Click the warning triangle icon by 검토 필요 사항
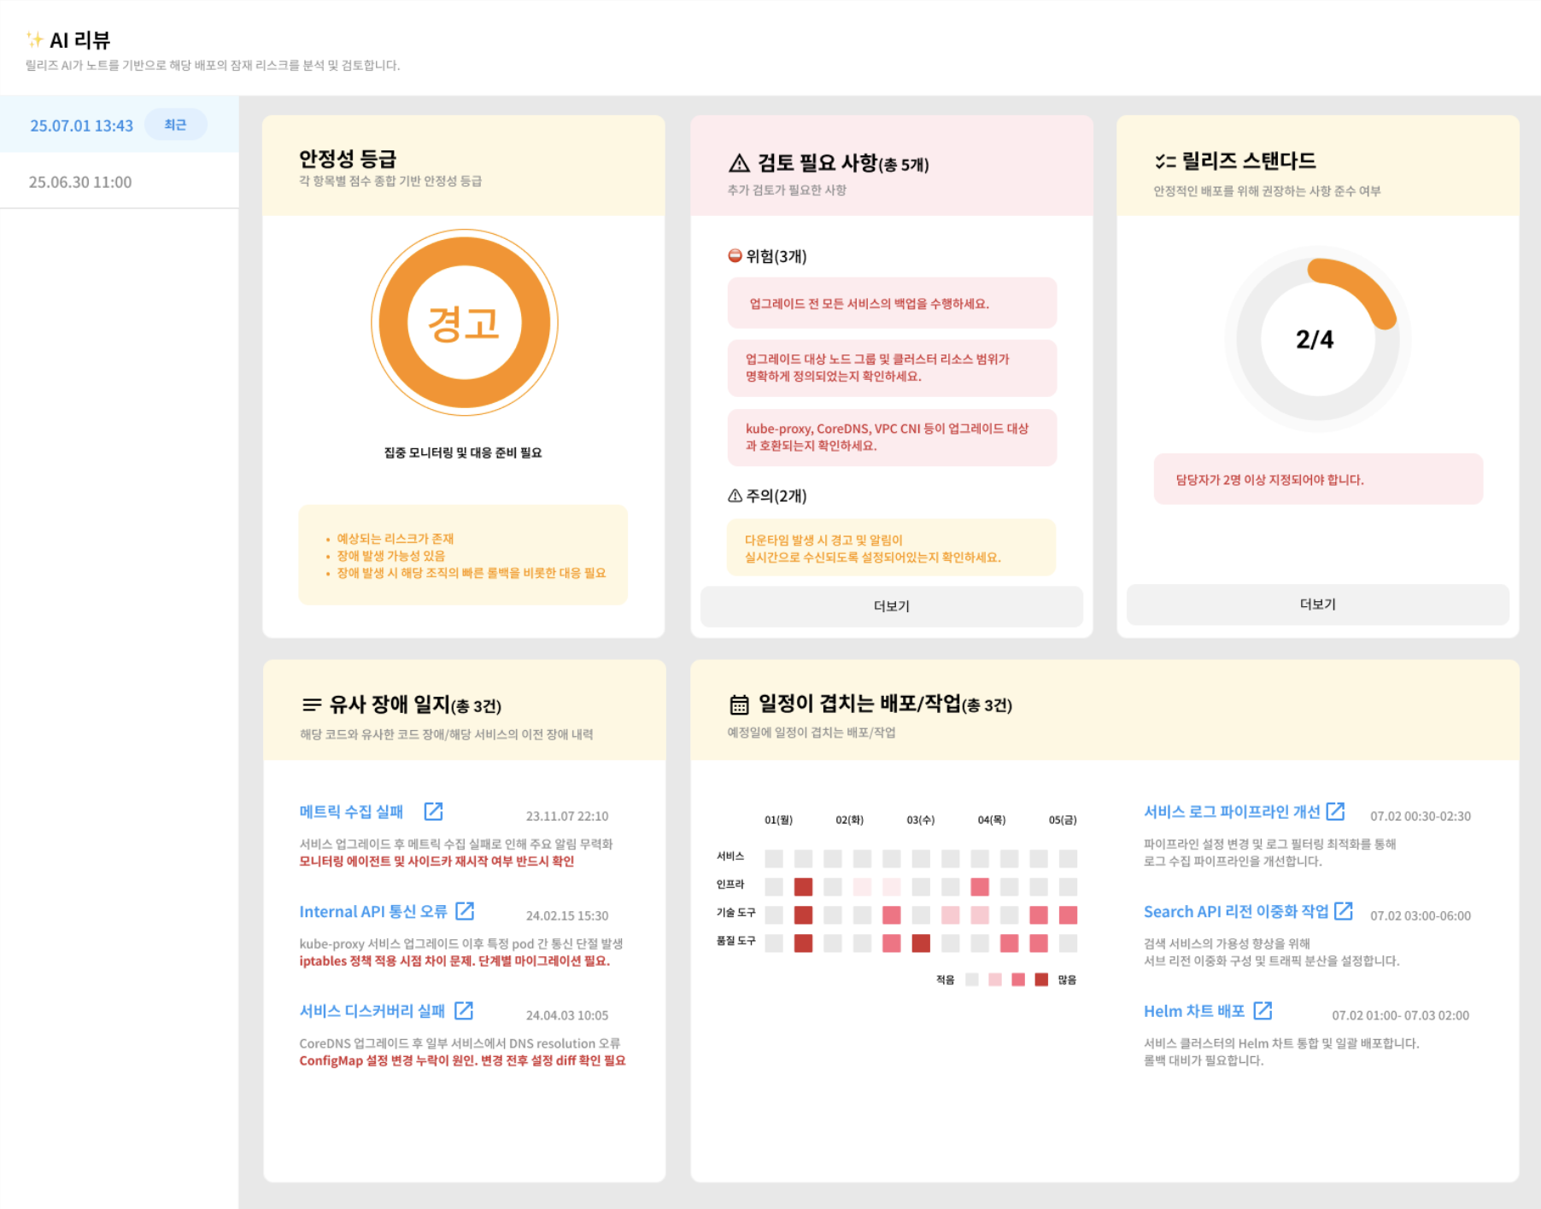Viewport: 1541px width, 1209px height. (739, 163)
